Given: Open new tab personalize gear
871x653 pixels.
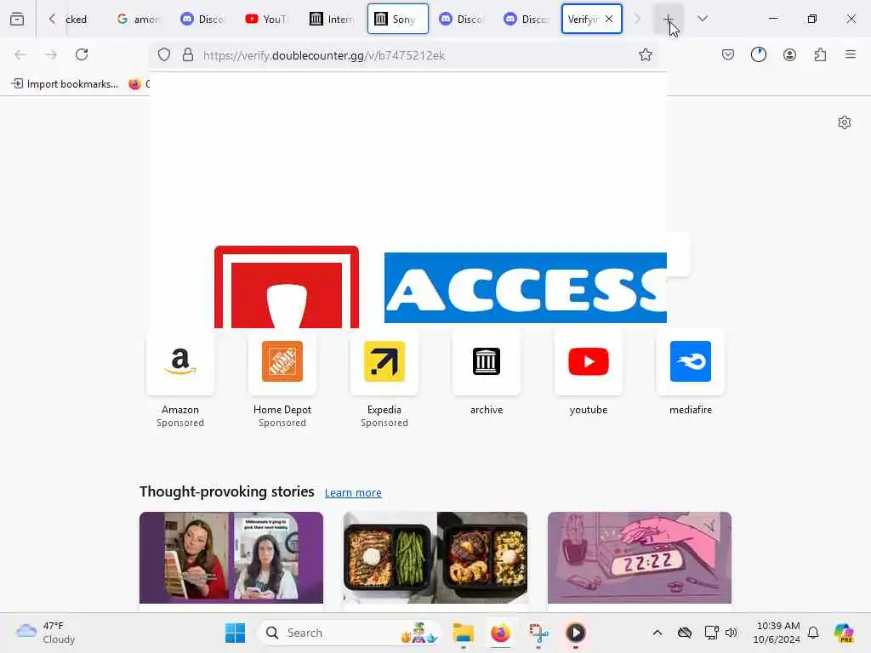Looking at the screenshot, I should (845, 122).
